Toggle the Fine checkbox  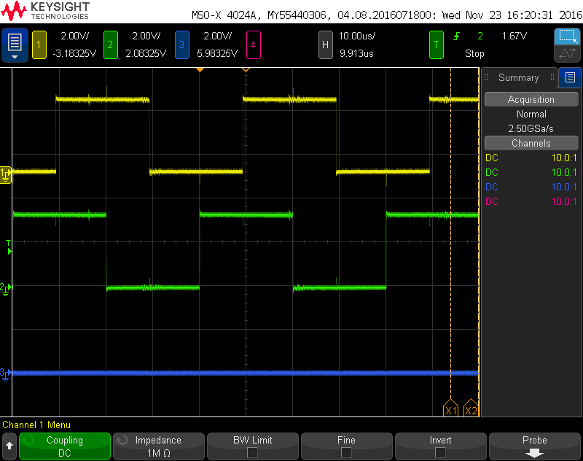[347, 453]
